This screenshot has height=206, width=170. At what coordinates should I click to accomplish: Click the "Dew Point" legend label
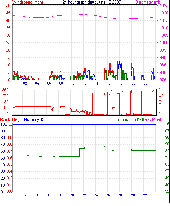tap(152, 120)
